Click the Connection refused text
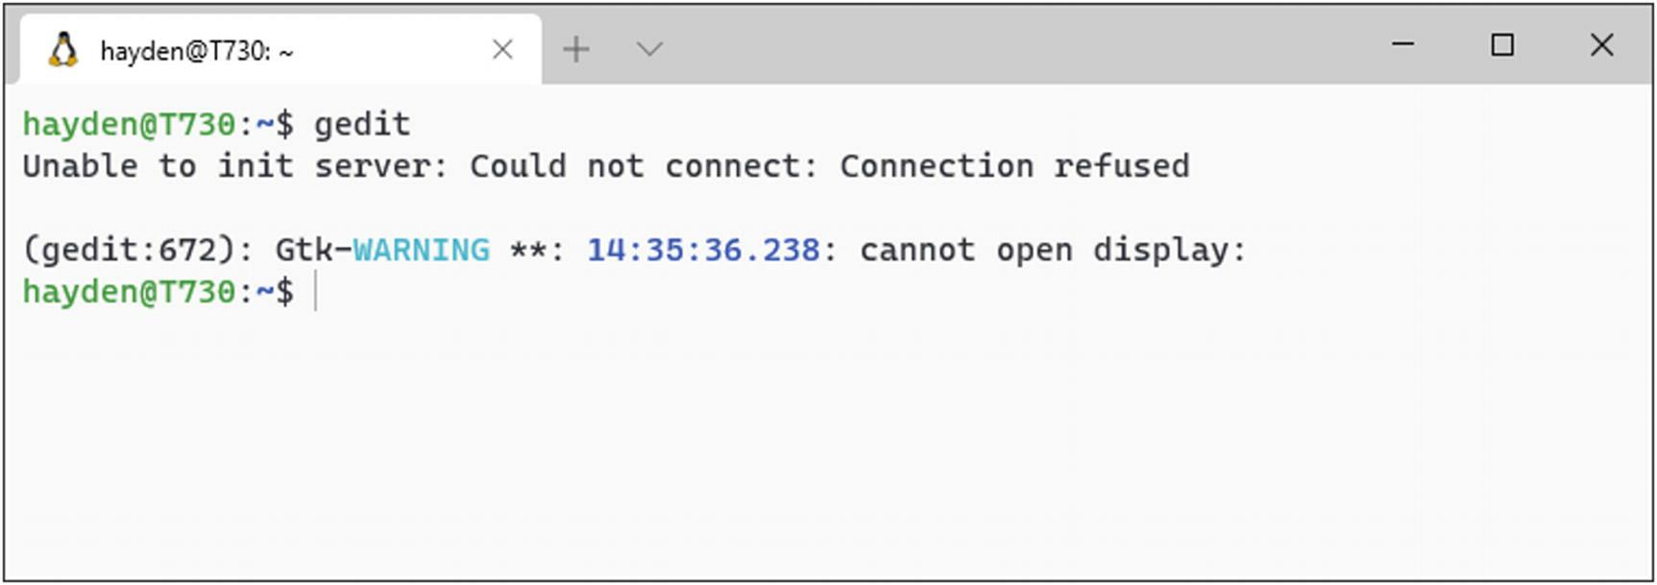 pyautogui.click(x=1014, y=166)
